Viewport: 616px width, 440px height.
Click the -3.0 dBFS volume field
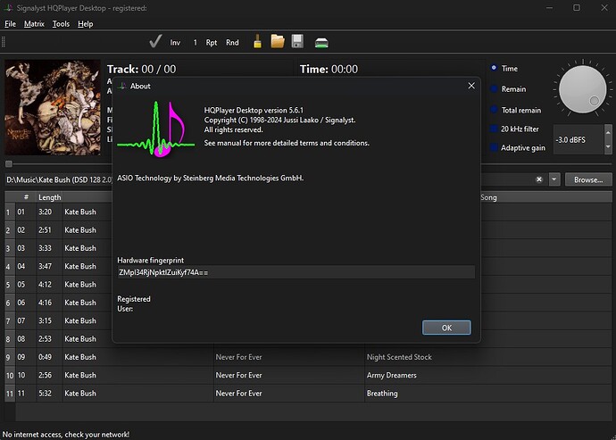[579, 140]
